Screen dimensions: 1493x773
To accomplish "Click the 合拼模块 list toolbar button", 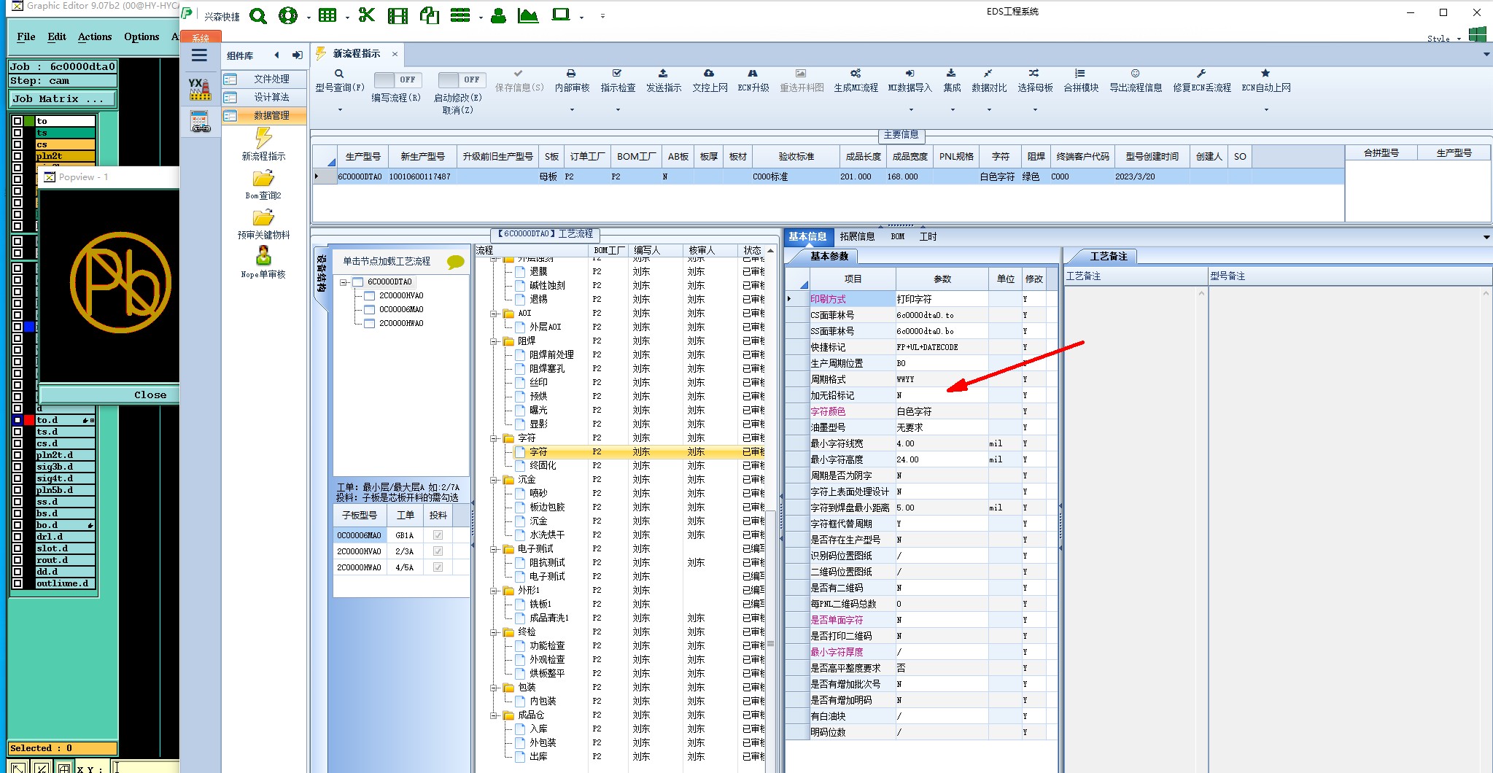I will [1081, 80].
